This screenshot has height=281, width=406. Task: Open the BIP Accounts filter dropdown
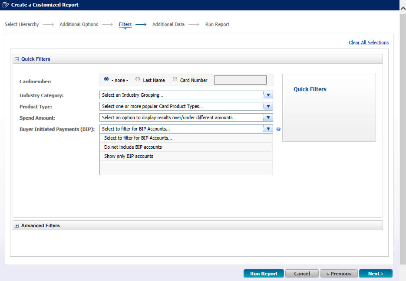click(268, 129)
